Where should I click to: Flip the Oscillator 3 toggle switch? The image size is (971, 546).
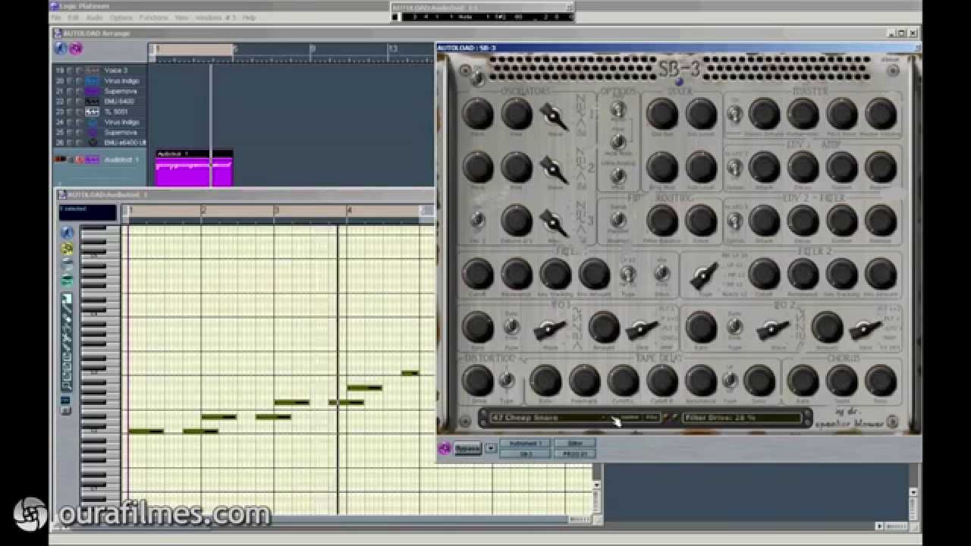click(477, 220)
